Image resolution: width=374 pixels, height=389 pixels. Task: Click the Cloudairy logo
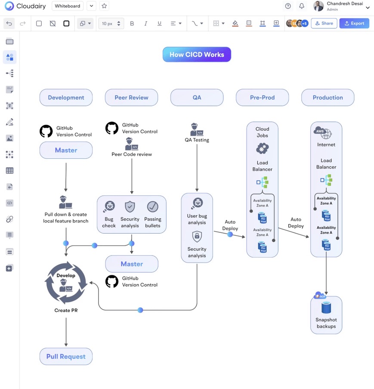pos(25,6)
